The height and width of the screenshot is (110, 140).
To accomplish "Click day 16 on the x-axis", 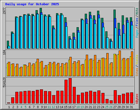I will (x=70, y=107).
